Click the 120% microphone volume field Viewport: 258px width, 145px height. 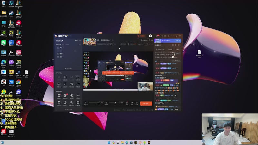click(101, 103)
